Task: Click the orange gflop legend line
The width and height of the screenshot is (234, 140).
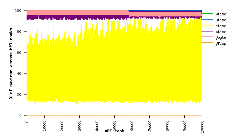Action: pyautogui.click(x=207, y=43)
